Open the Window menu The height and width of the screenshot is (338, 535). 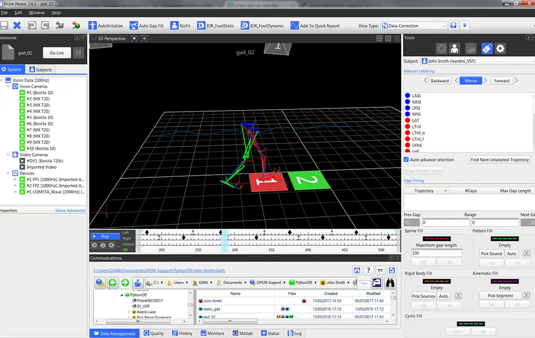pyautogui.click(x=36, y=12)
